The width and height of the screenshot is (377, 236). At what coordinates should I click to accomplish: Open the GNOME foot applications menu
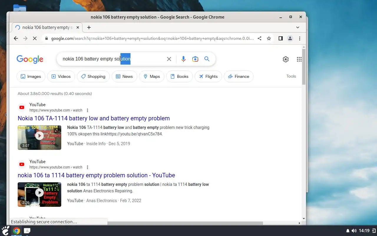(5, 230)
